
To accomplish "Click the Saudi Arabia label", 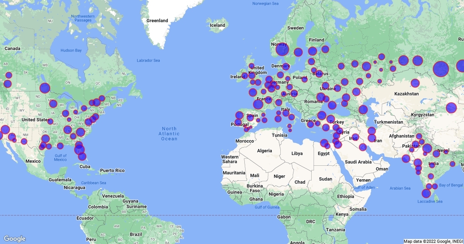I will [x=358, y=162].
